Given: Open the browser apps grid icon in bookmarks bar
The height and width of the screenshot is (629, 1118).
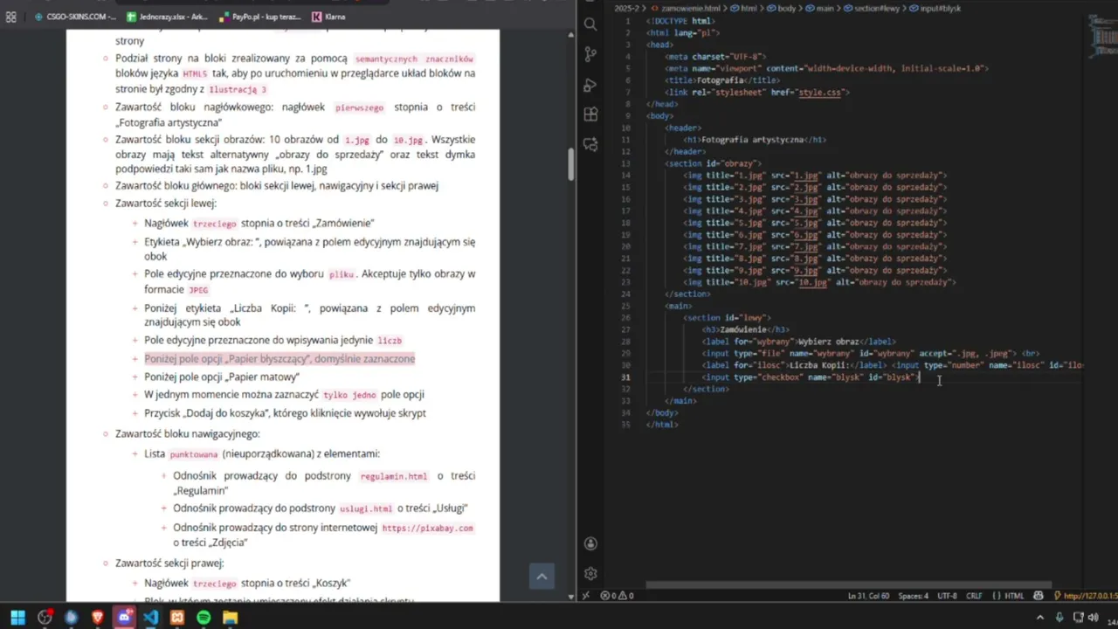Looking at the screenshot, I should [11, 17].
